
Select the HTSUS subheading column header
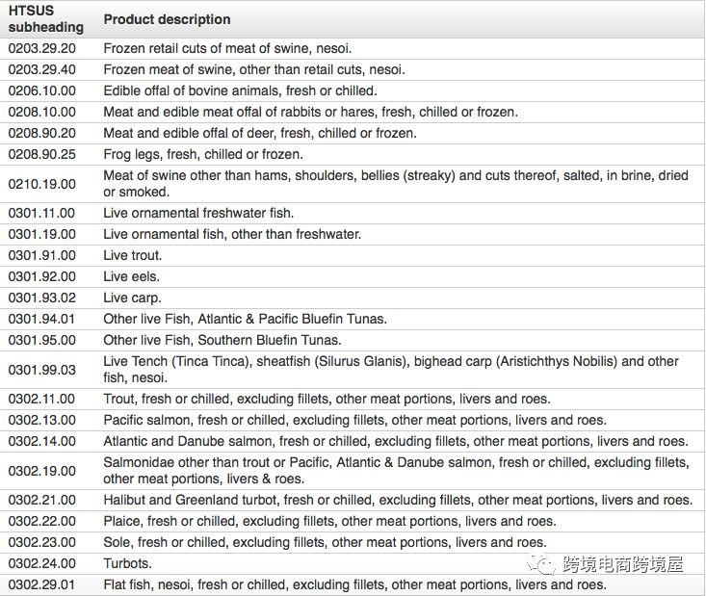pyautogui.click(x=46, y=19)
